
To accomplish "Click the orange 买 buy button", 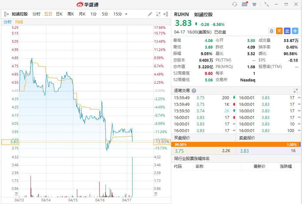I will point(279,31).
